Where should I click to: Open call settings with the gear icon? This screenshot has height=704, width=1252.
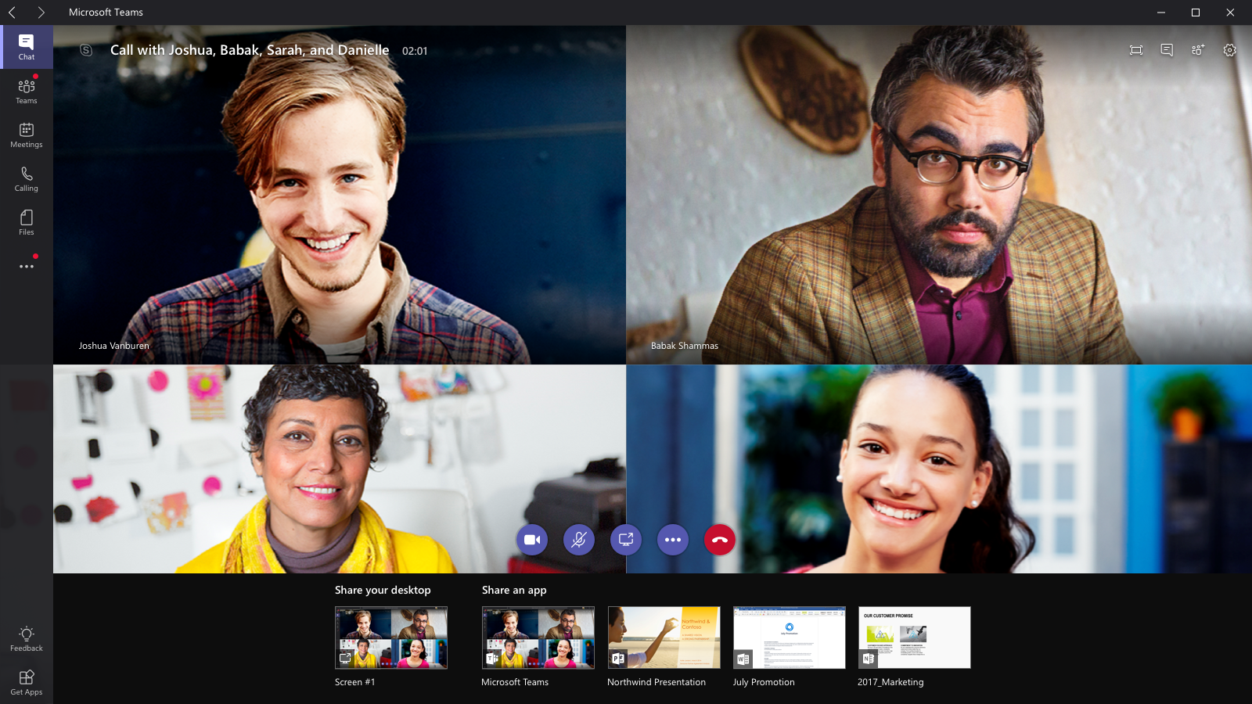pyautogui.click(x=1229, y=49)
